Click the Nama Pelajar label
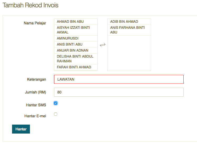The image size is (197, 144). 35,23
